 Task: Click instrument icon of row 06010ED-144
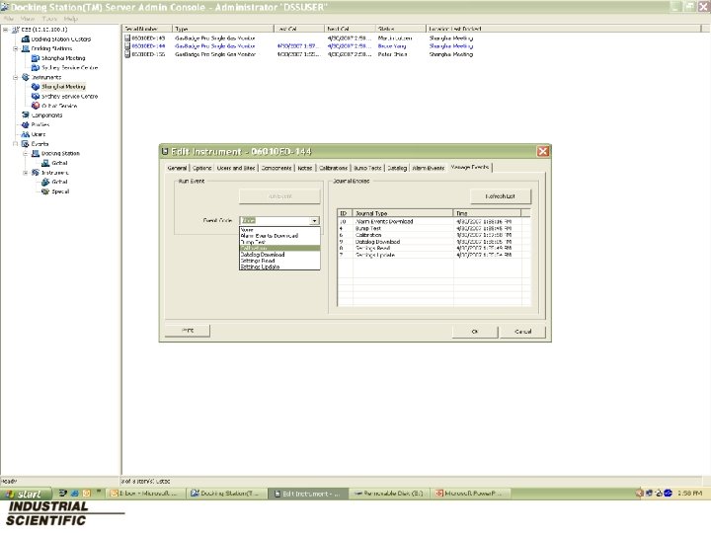(127, 46)
